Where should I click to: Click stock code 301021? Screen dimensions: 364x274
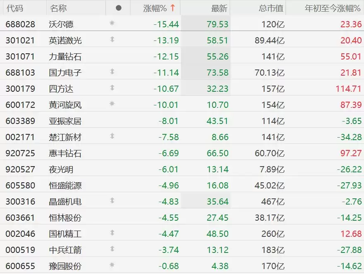(x=20, y=41)
